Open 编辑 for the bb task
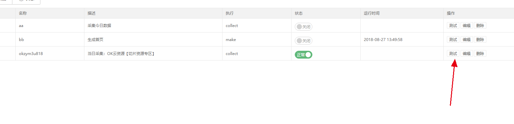Viewport: 514px width, 124px height. (x=466, y=39)
